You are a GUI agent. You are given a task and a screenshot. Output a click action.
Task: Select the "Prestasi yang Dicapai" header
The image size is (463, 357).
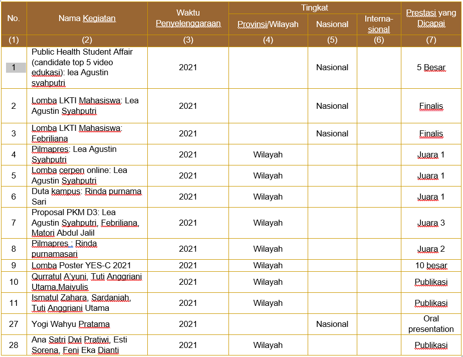tap(431, 18)
